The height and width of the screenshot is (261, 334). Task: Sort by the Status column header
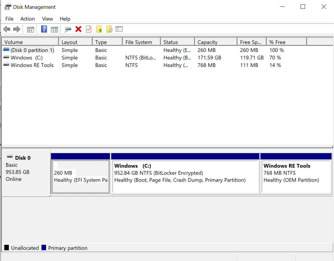point(178,42)
